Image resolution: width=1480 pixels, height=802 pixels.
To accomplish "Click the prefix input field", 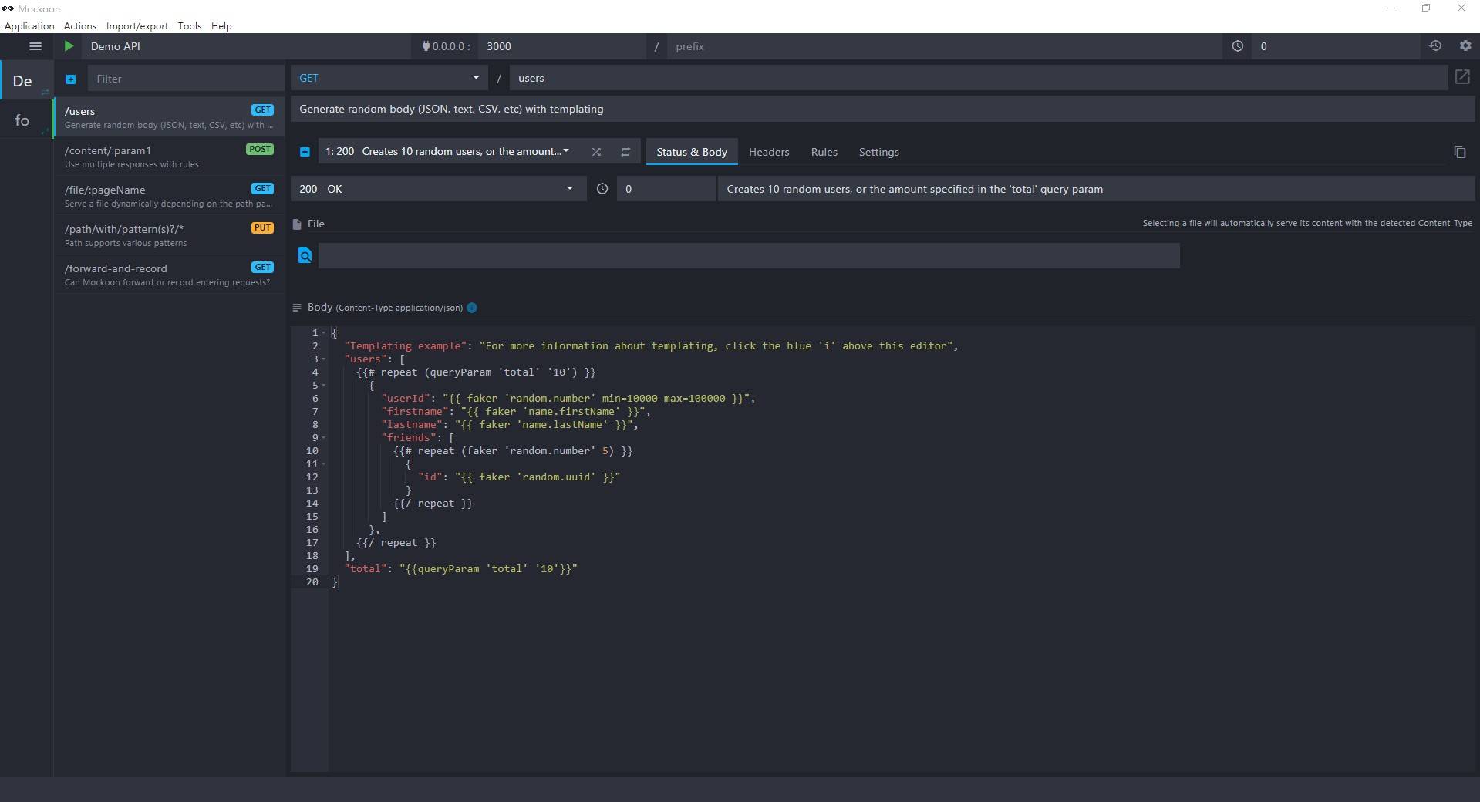I will [944, 46].
